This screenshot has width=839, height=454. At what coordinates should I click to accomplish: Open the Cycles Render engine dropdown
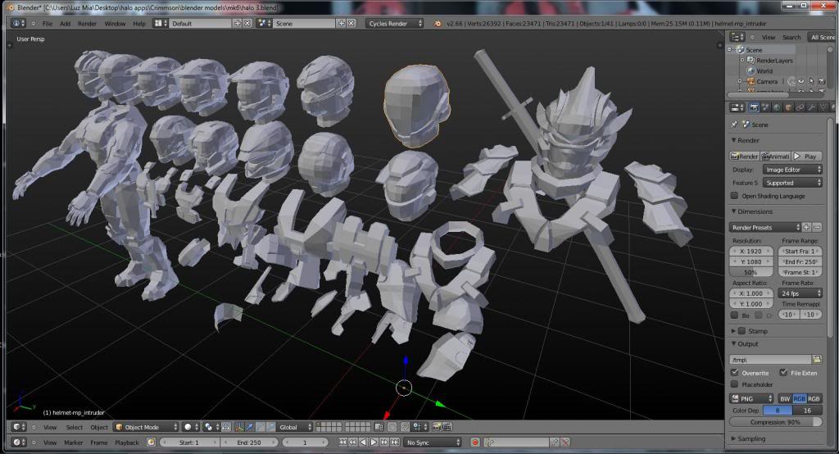(x=394, y=24)
